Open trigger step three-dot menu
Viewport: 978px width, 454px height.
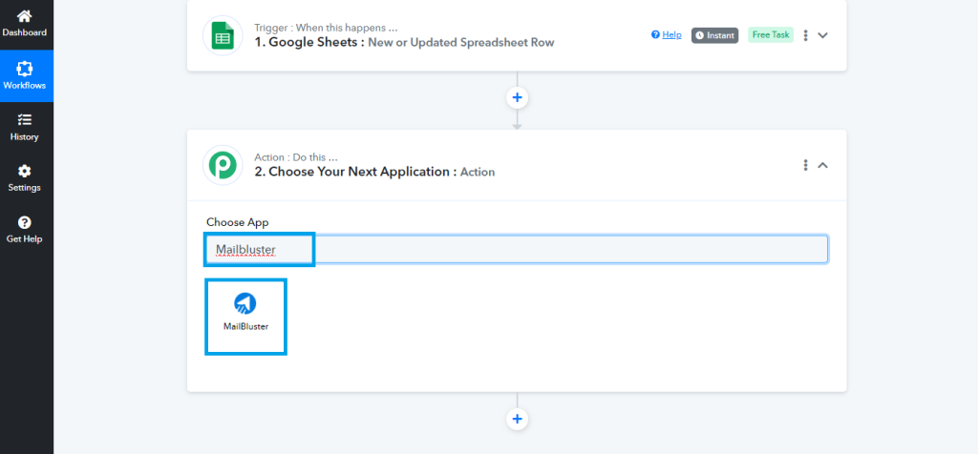(x=805, y=35)
